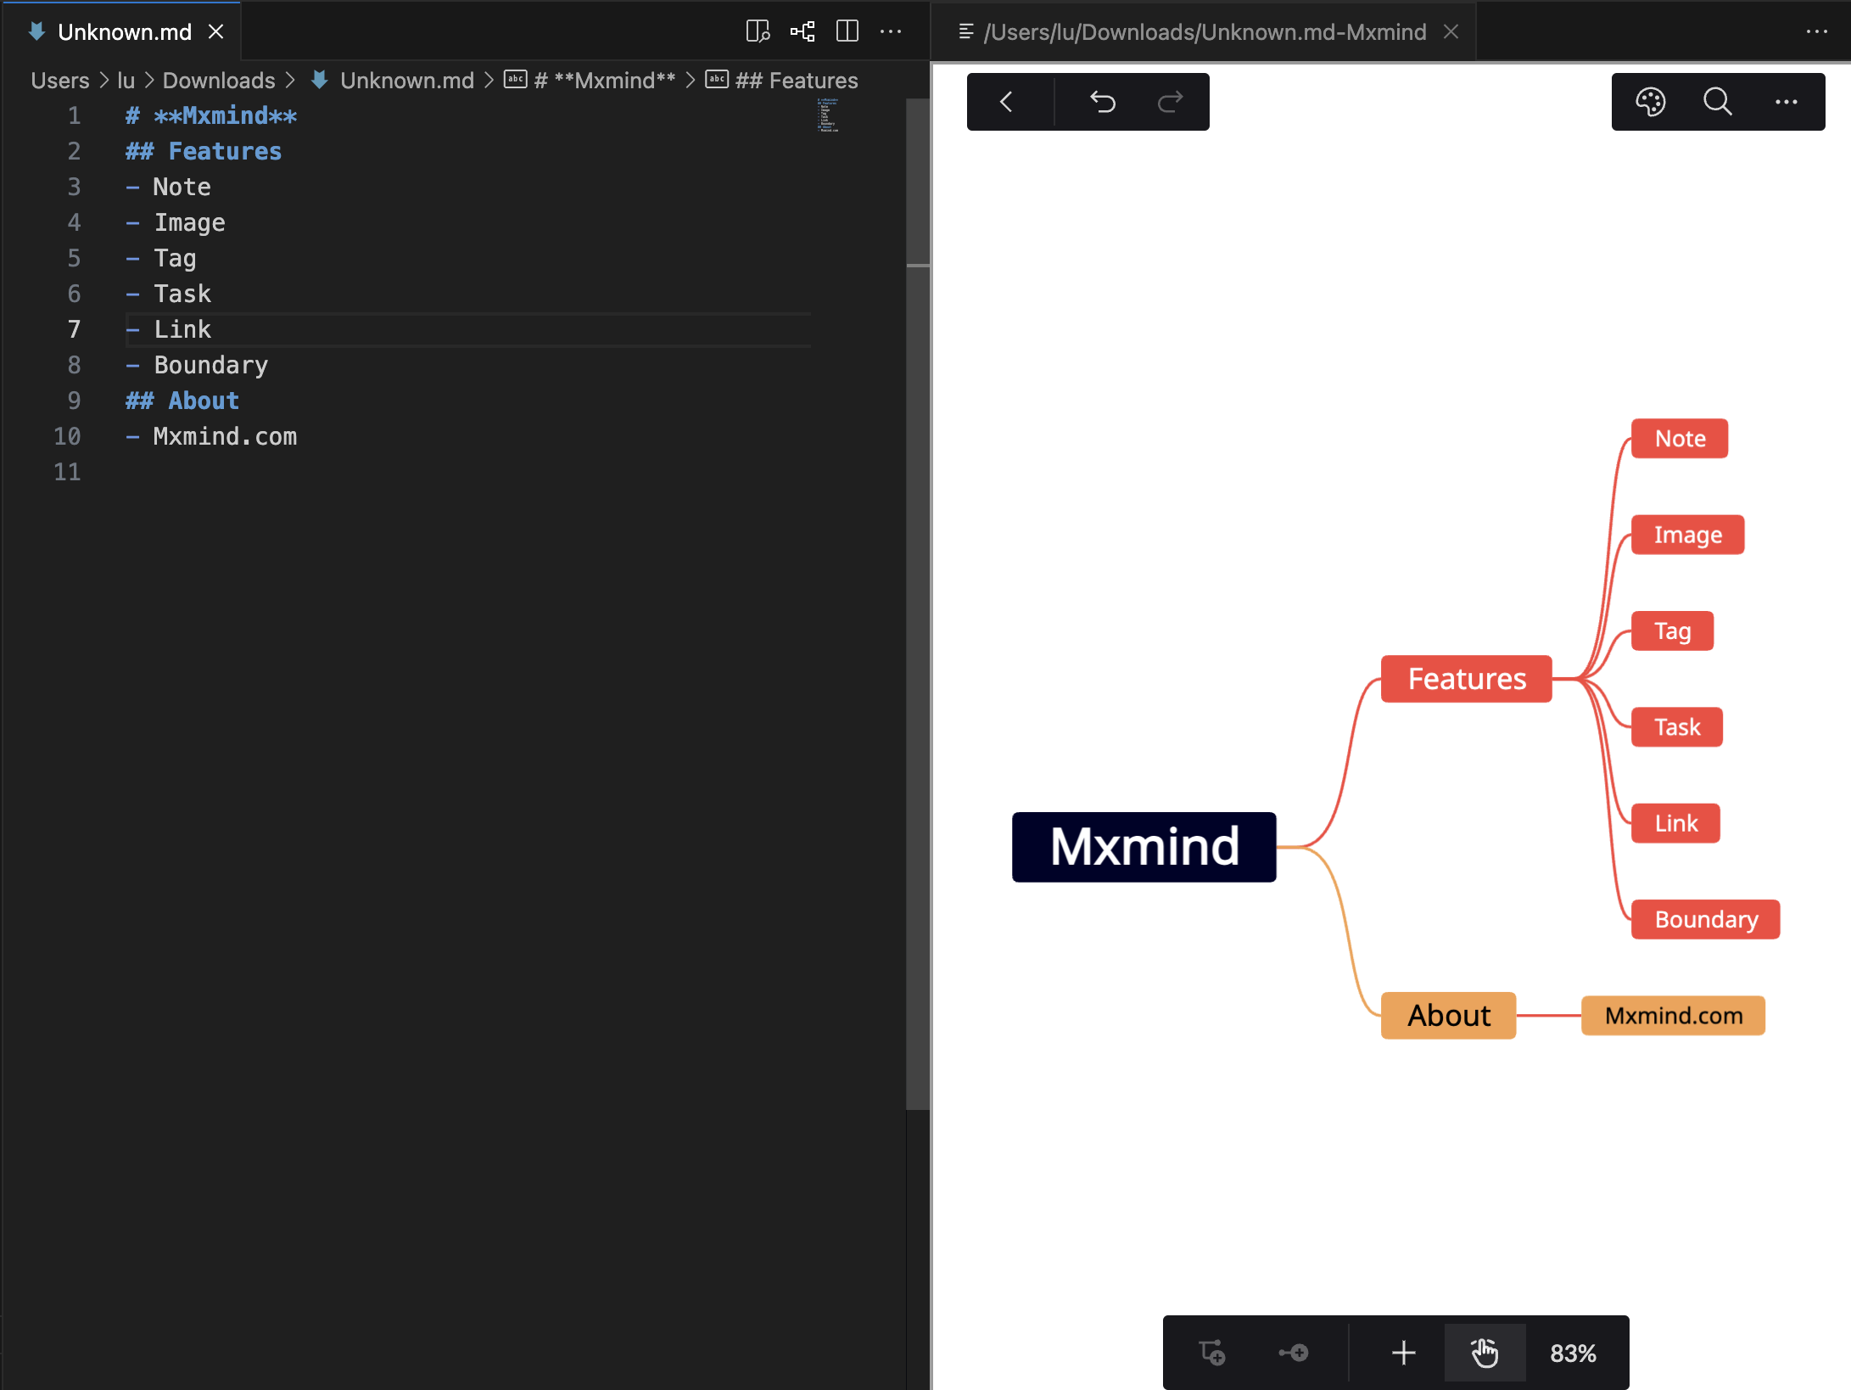The height and width of the screenshot is (1390, 1851).
Task: Open the theme palette in mind map
Action: pos(1651,102)
